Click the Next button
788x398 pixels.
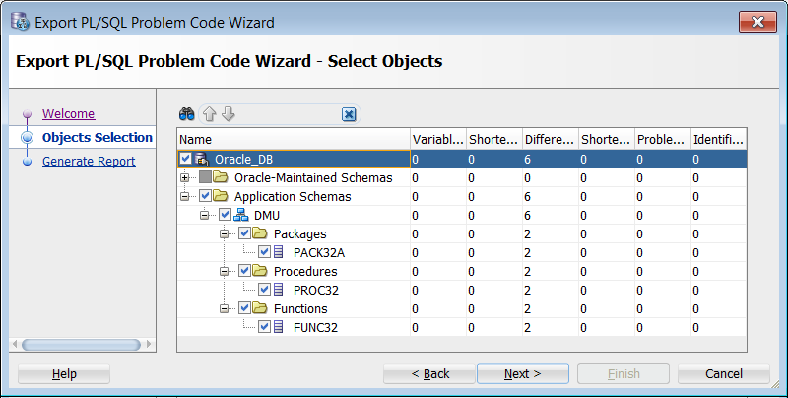(x=523, y=374)
